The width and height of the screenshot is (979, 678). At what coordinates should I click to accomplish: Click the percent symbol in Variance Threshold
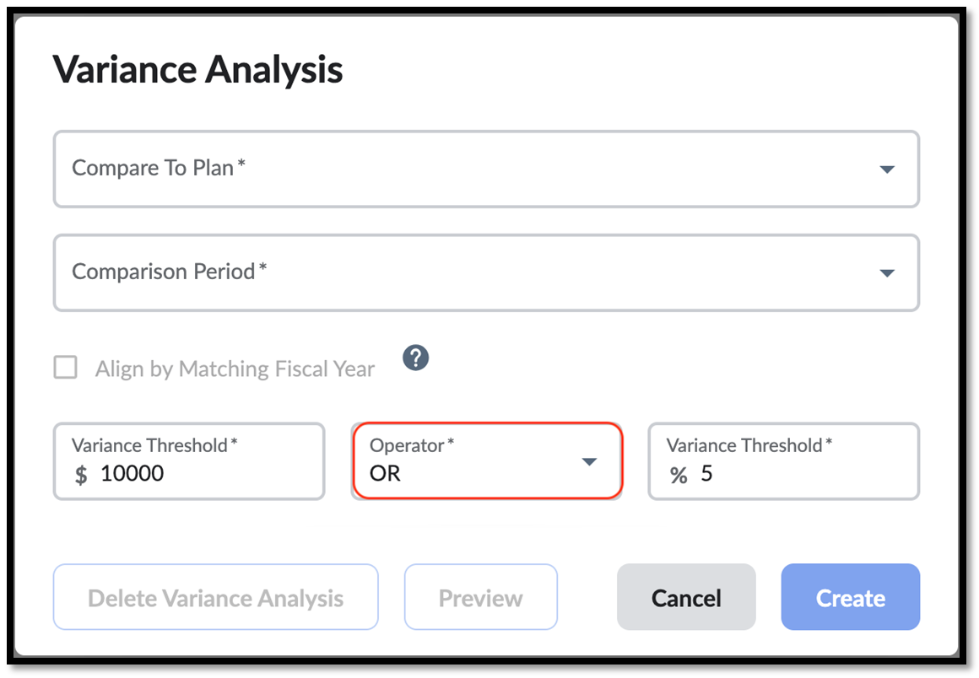point(679,475)
